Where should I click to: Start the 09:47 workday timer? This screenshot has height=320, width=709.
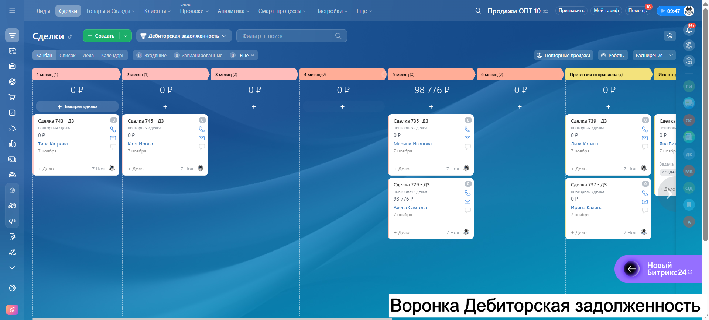click(670, 11)
